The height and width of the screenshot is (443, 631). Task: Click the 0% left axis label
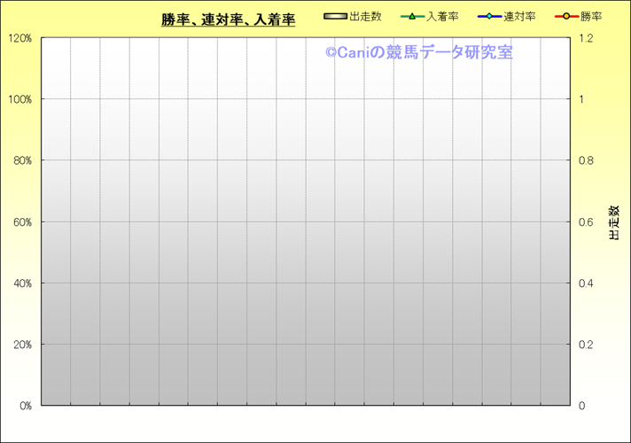(24, 406)
